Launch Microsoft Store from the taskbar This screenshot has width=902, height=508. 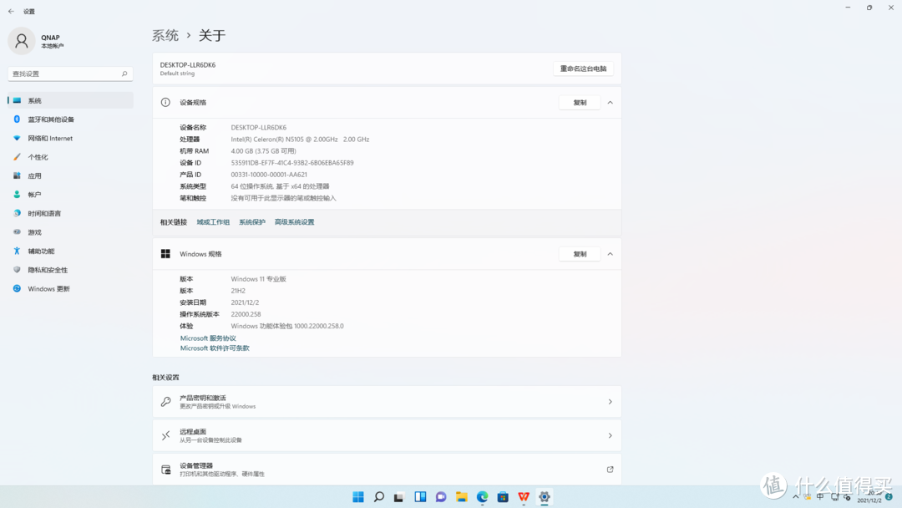click(502, 496)
